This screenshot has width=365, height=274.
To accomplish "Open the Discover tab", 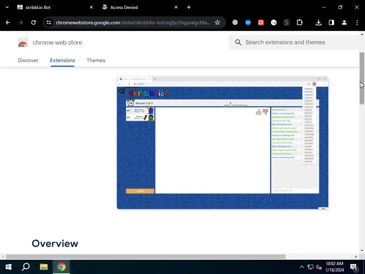I will coord(28,60).
